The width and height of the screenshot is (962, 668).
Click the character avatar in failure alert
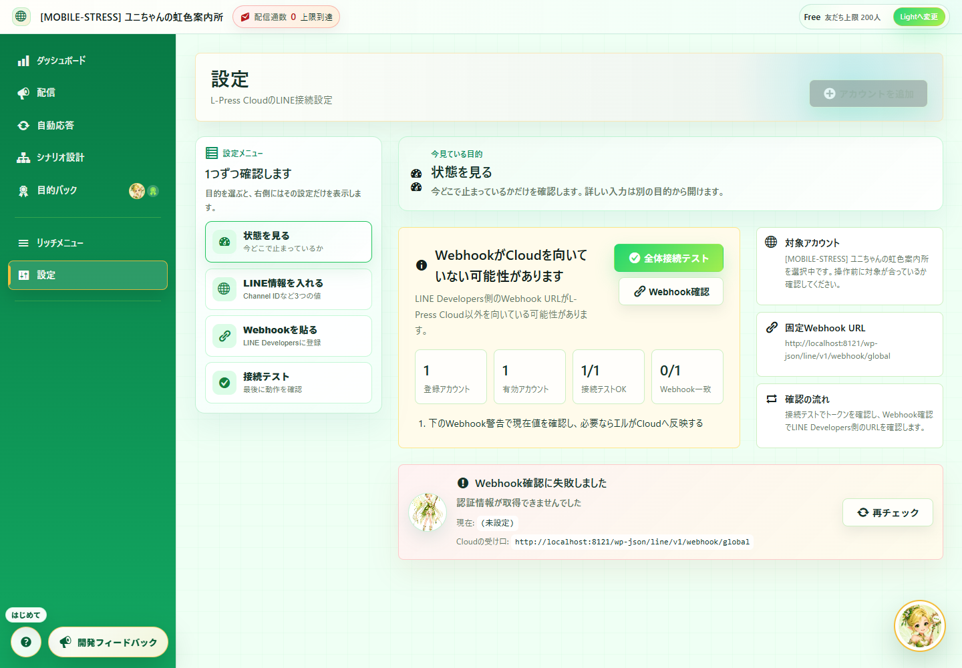pos(428,512)
